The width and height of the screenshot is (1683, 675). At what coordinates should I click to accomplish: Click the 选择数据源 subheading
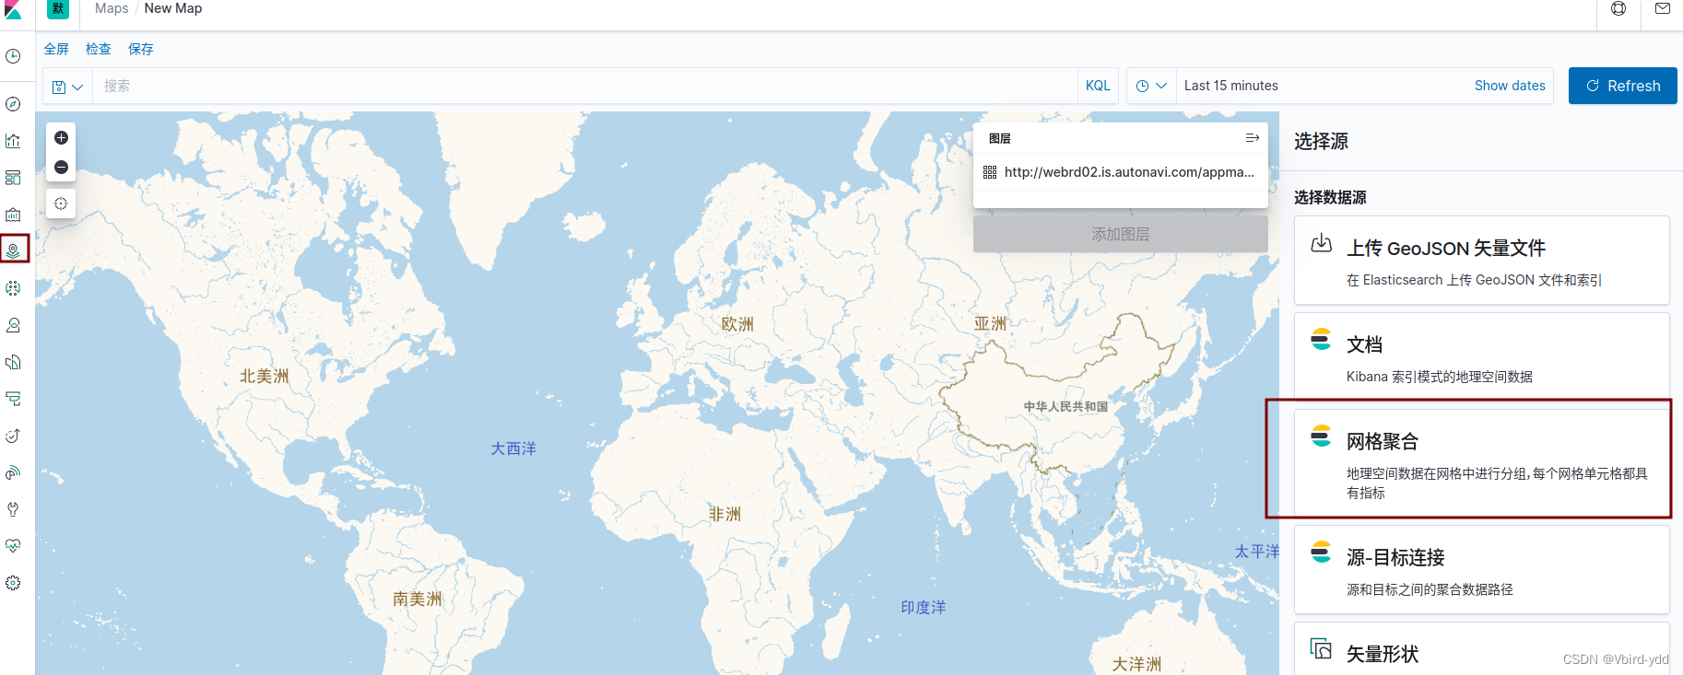tap(1330, 197)
